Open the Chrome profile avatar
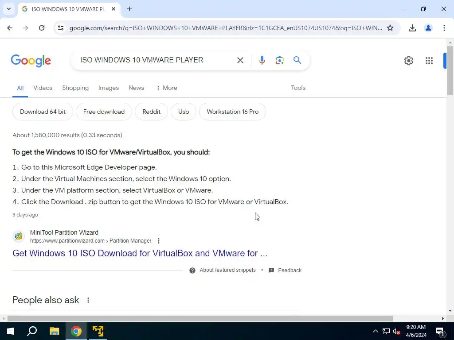This screenshot has width=454, height=340. click(x=428, y=28)
